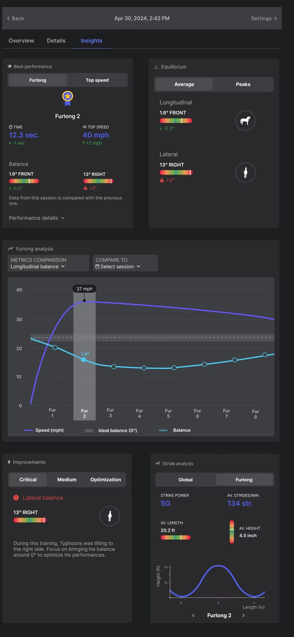Click the 134 str. strides value
This screenshot has height=637, width=294.
pyautogui.click(x=240, y=503)
